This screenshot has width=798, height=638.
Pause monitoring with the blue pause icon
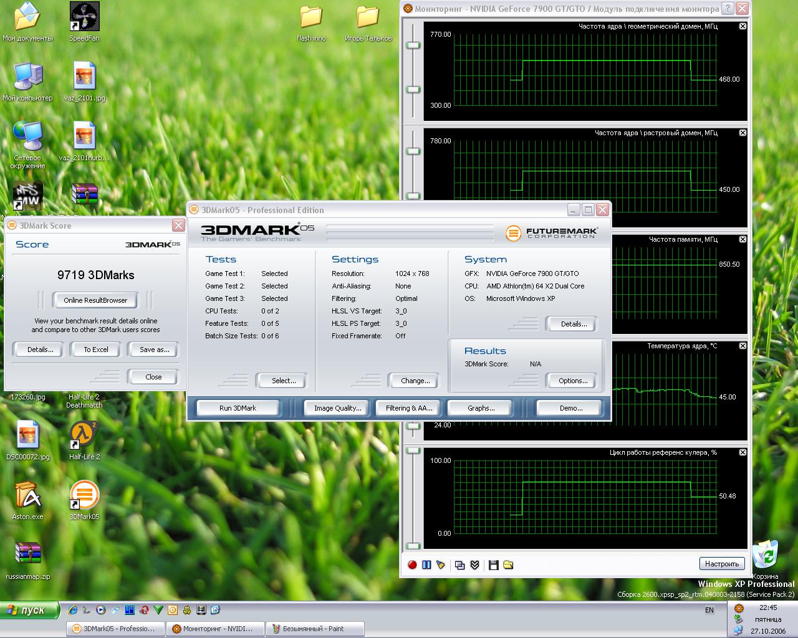(x=426, y=564)
